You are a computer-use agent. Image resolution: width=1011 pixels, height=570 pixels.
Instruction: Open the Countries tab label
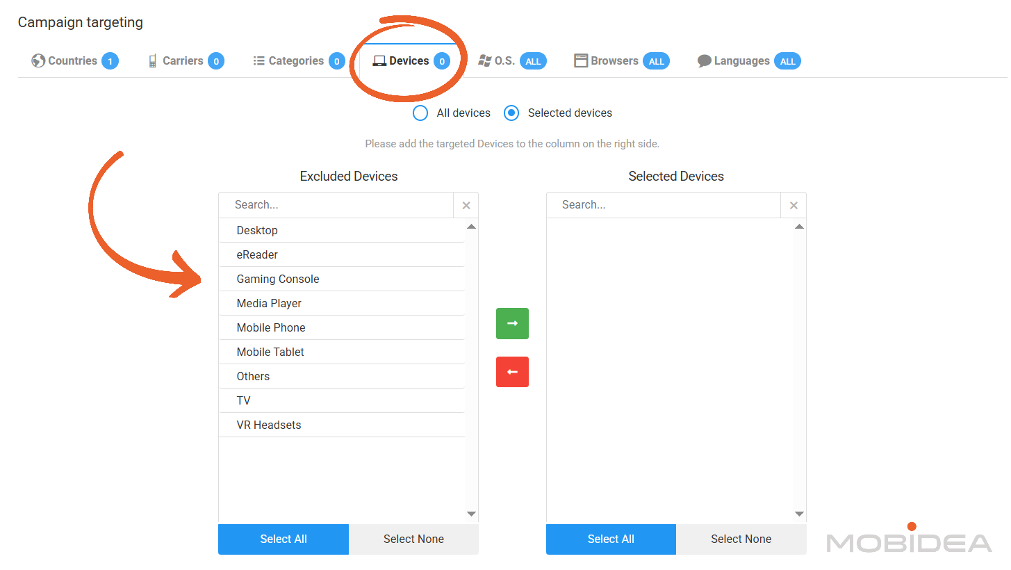(73, 60)
